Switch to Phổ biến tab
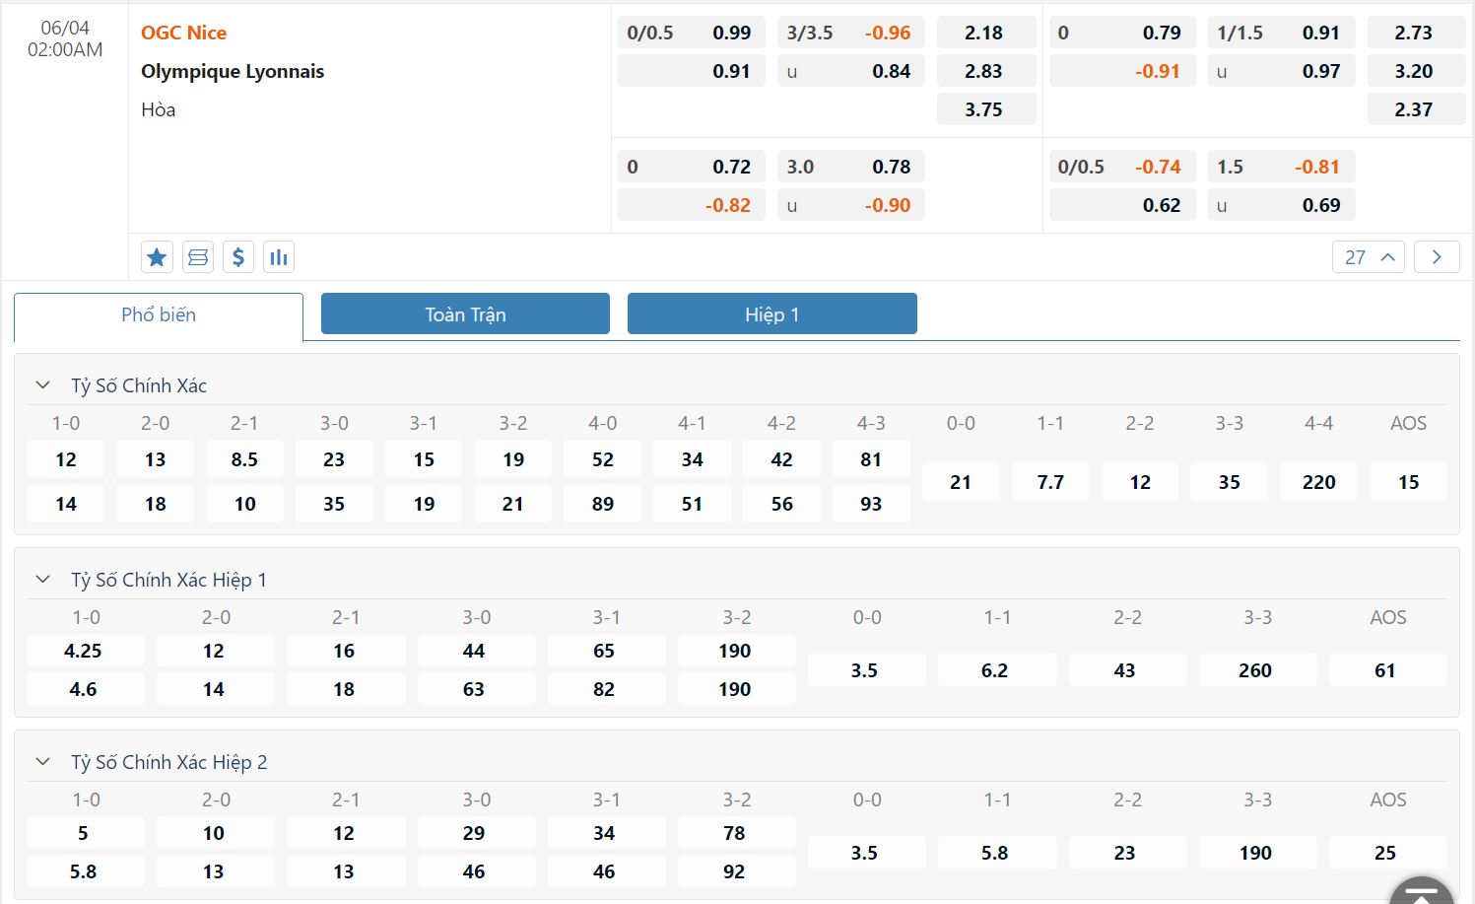1475x904 pixels. click(x=159, y=315)
